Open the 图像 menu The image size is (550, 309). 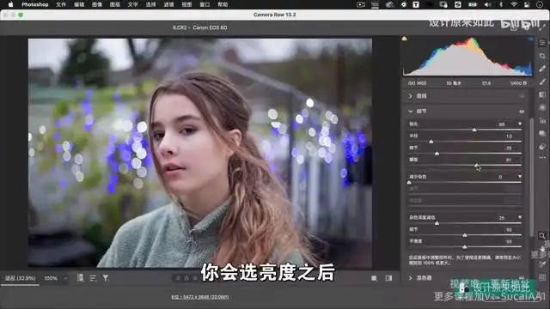[97, 4]
